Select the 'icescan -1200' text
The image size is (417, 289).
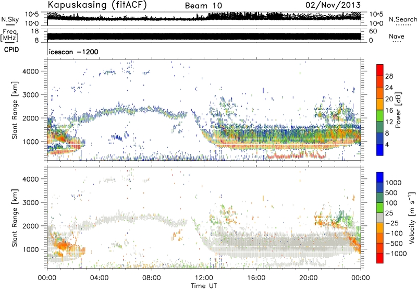click(73, 52)
